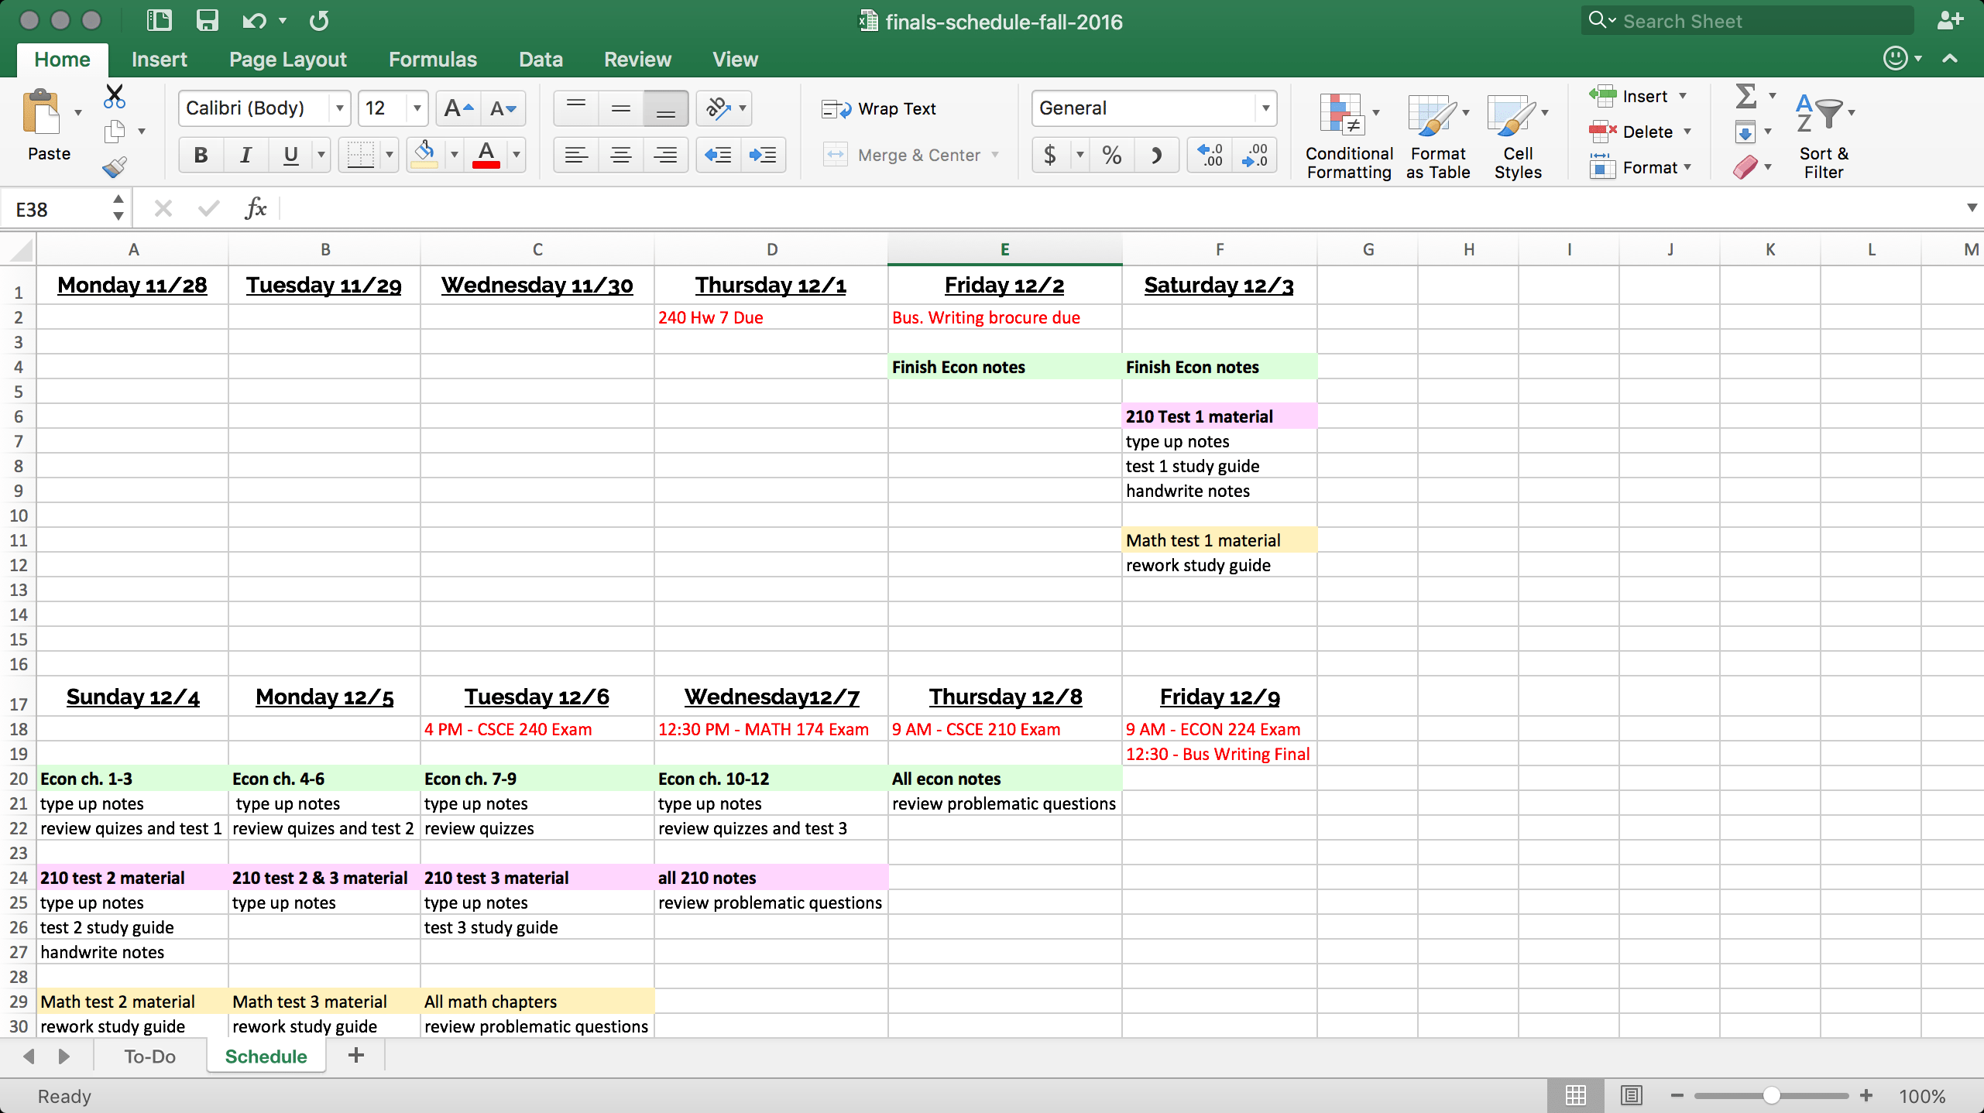
Task: Click the Insert Sheet plus button
Action: [x=357, y=1056]
